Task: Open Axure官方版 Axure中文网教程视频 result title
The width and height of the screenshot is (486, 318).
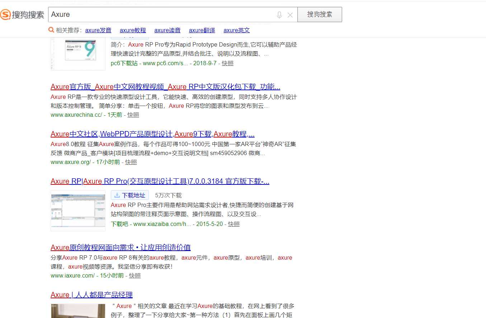Action: tap(165, 87)
